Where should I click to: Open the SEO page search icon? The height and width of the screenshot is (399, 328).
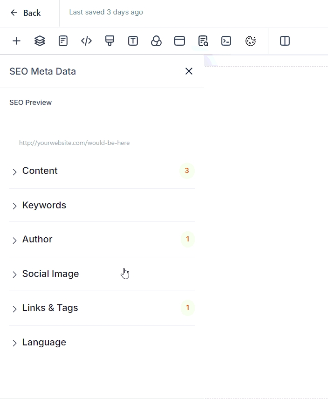coord(203,41)
